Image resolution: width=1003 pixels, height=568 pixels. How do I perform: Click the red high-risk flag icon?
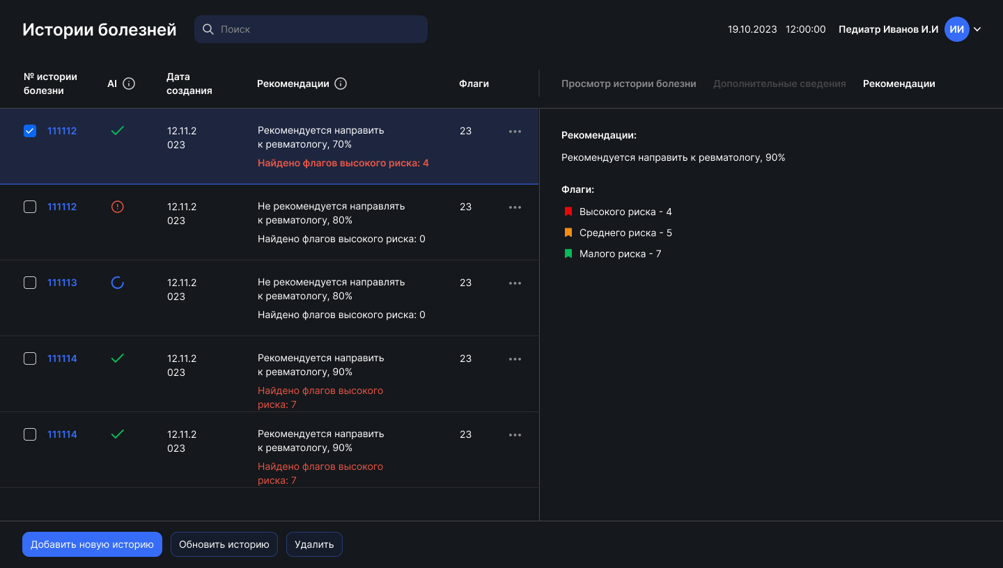coord(568,212)
